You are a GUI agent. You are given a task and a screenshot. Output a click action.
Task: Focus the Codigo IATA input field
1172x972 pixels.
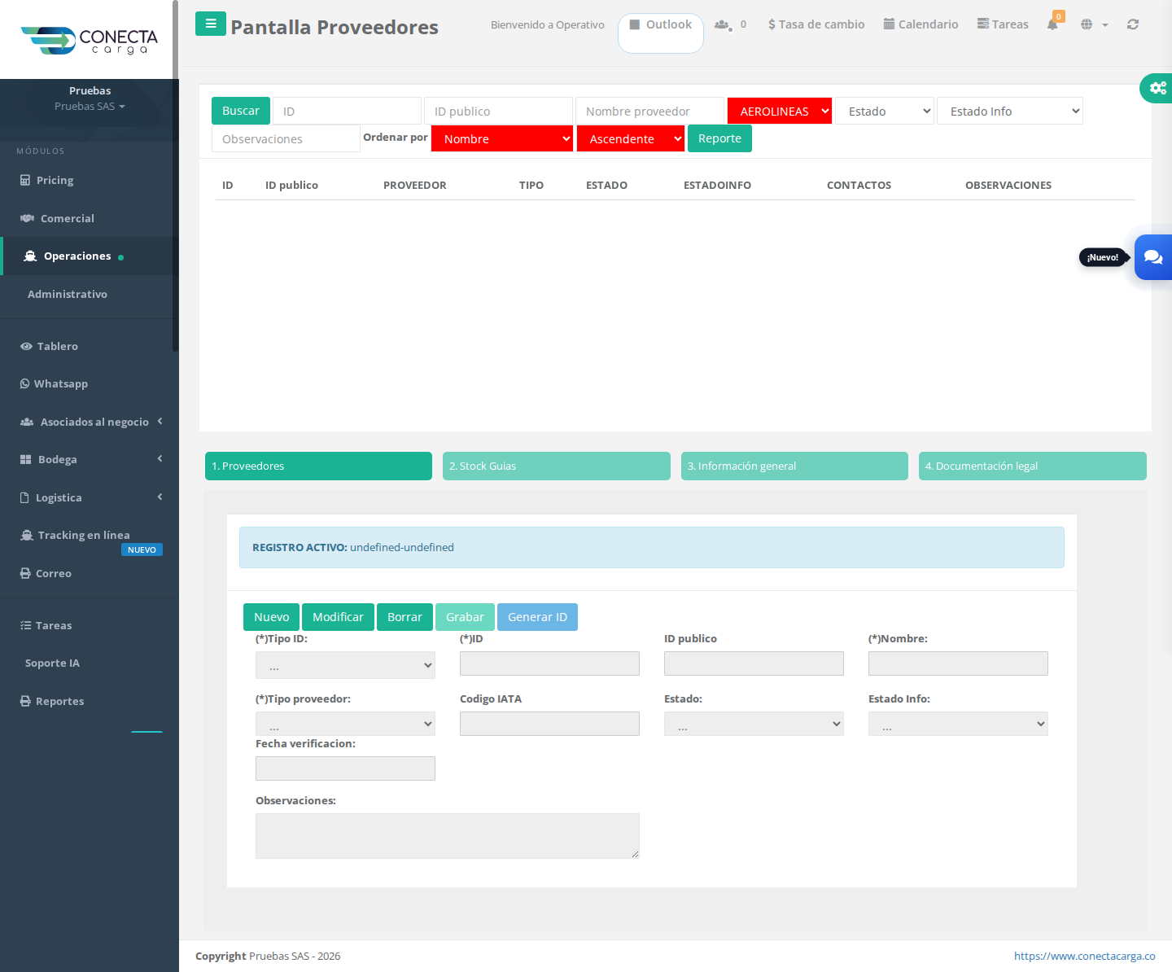[549, 724]
